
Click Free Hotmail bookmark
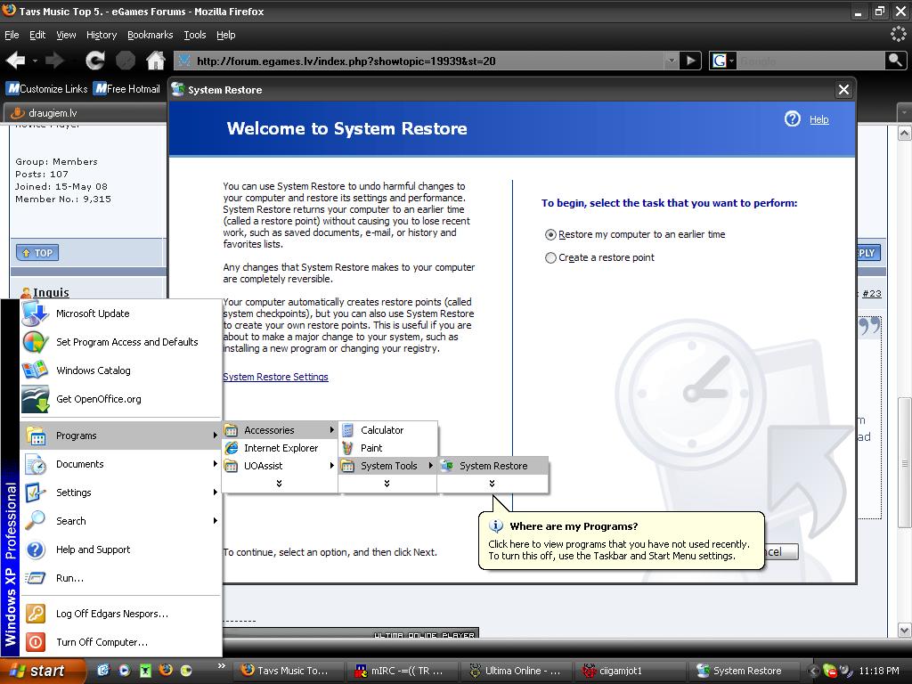[126, 88]
